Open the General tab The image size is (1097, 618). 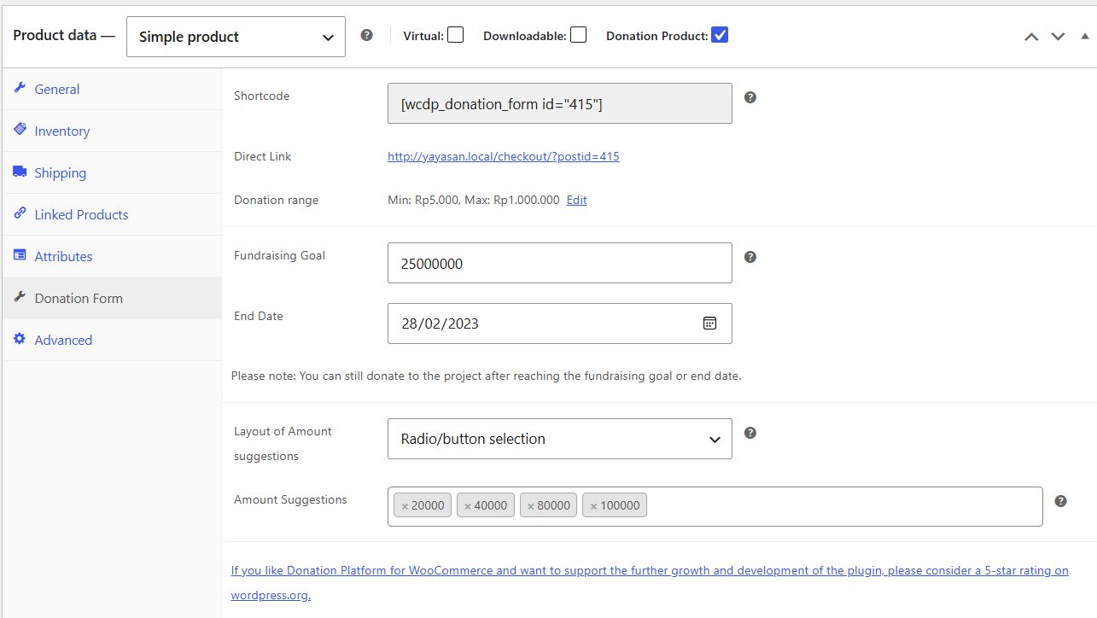pos(112,89)
